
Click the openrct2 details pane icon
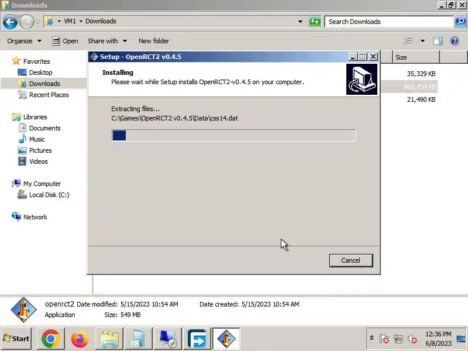24,310
